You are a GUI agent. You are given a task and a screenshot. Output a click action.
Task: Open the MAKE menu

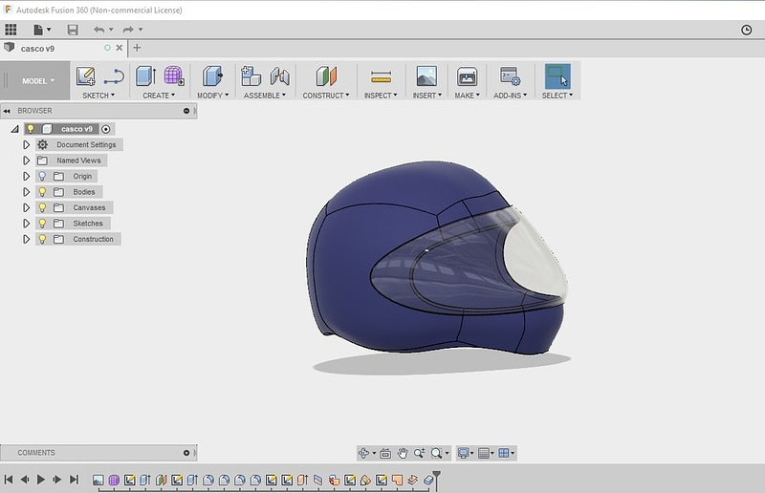coord(467,96)
